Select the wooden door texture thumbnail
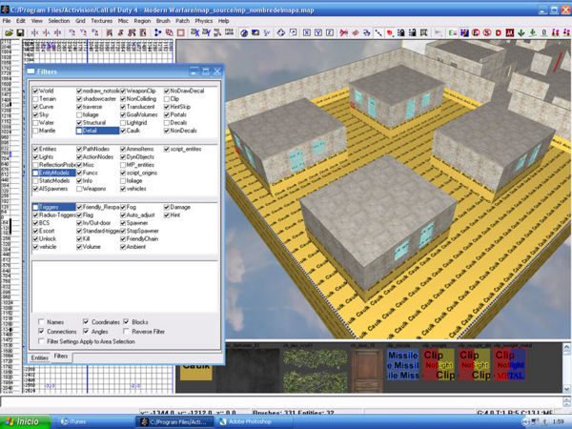The height and width of the screenshot is (429, 572). tap(367, 370)
